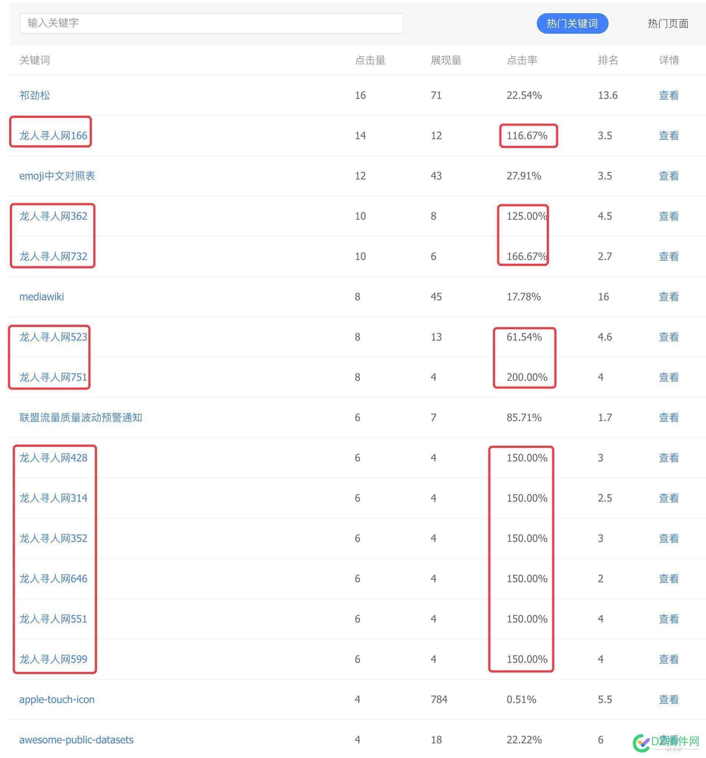Click the 22.54% click-rate value

point(524,95)
